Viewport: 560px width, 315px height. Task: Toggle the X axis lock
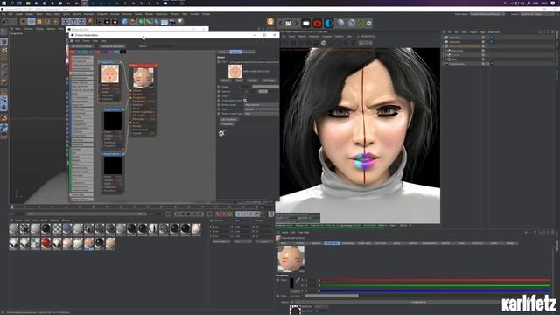(66, 22)
